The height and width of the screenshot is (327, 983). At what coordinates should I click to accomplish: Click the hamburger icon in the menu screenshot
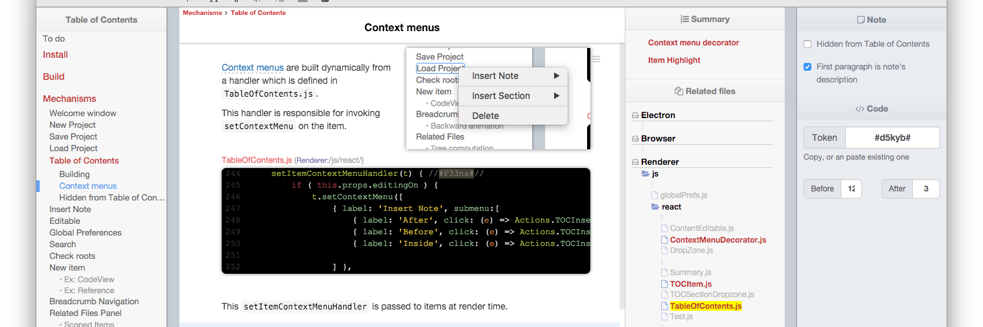click(x=596, y=59)
